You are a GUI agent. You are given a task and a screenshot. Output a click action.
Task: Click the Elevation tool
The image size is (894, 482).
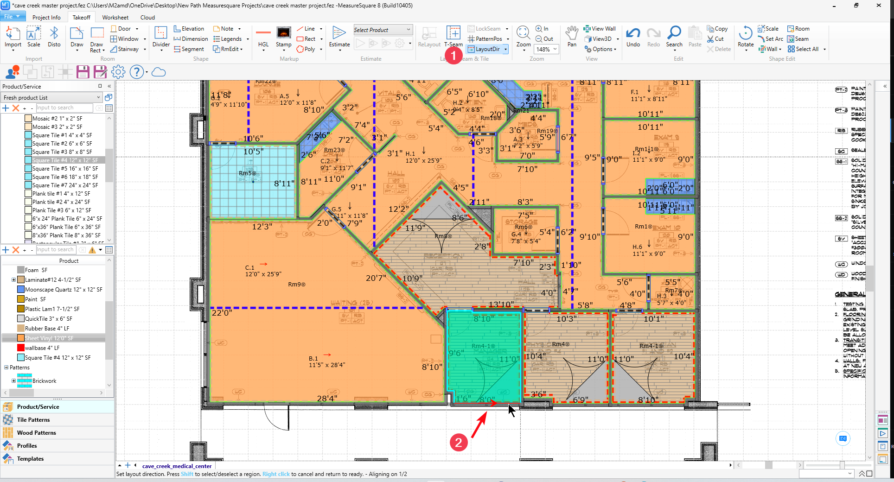point(189,29)
